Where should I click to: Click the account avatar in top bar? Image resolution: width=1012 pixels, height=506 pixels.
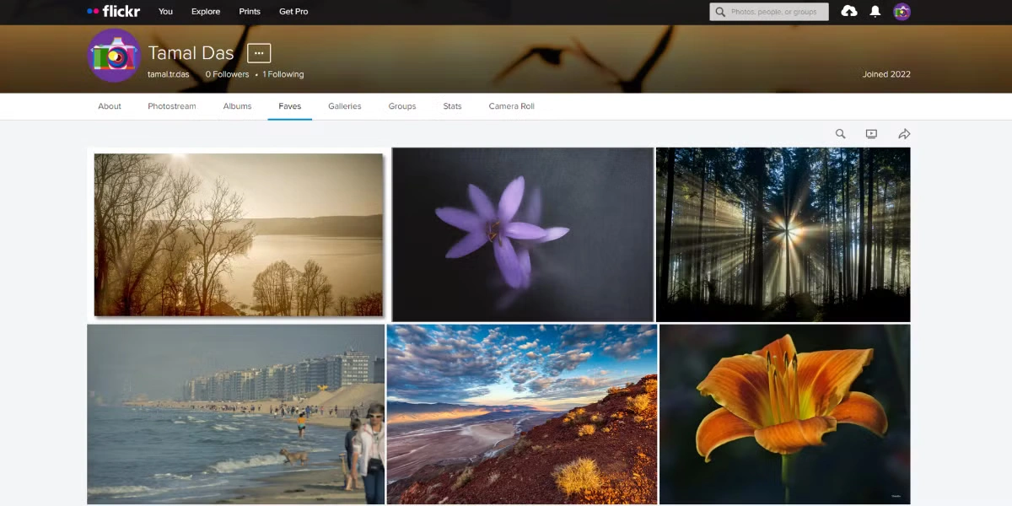(x=902, y=11)
